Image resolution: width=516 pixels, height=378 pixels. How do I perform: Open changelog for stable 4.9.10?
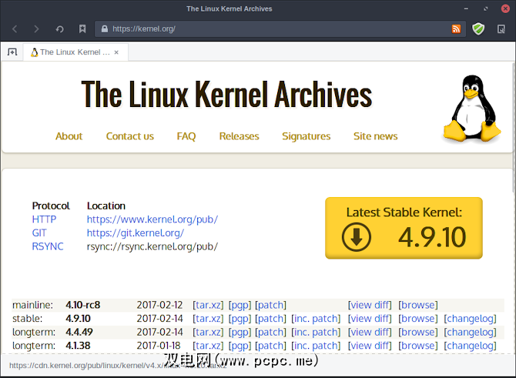coord(470,319)
